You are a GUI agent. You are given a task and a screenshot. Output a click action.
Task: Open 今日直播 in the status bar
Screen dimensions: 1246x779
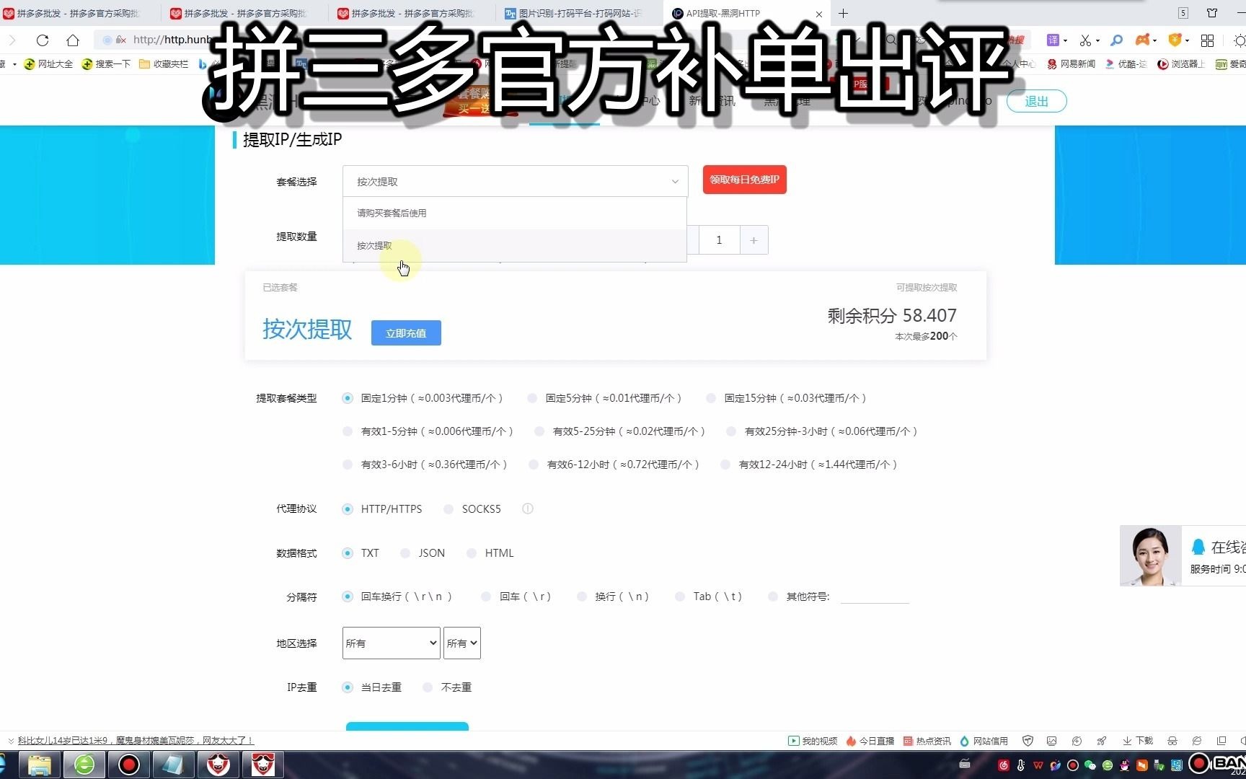[870, 741]
